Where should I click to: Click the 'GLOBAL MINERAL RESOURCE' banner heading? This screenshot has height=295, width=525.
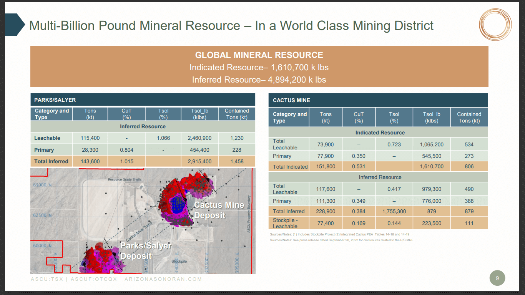coord(259,55)
